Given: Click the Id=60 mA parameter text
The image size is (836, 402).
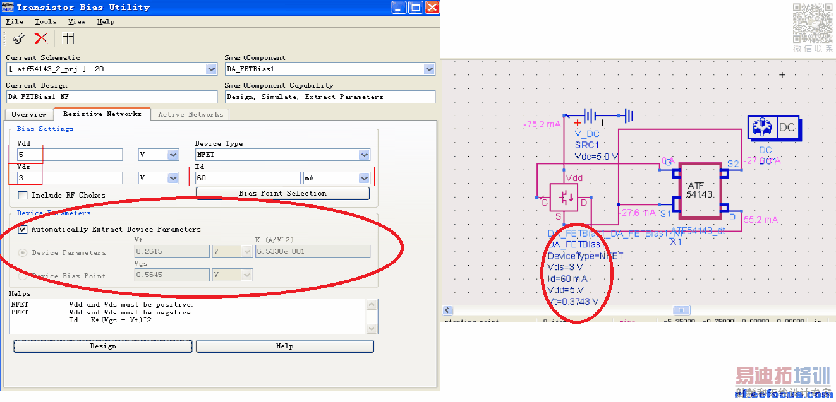Looking at the screenshot, I should click(567, 279).
